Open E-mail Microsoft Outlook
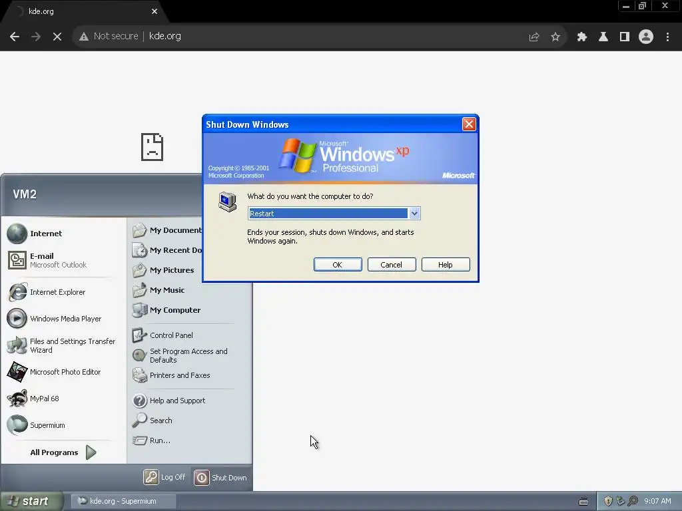This screenshot has height=511, width=682. [63, 260]
